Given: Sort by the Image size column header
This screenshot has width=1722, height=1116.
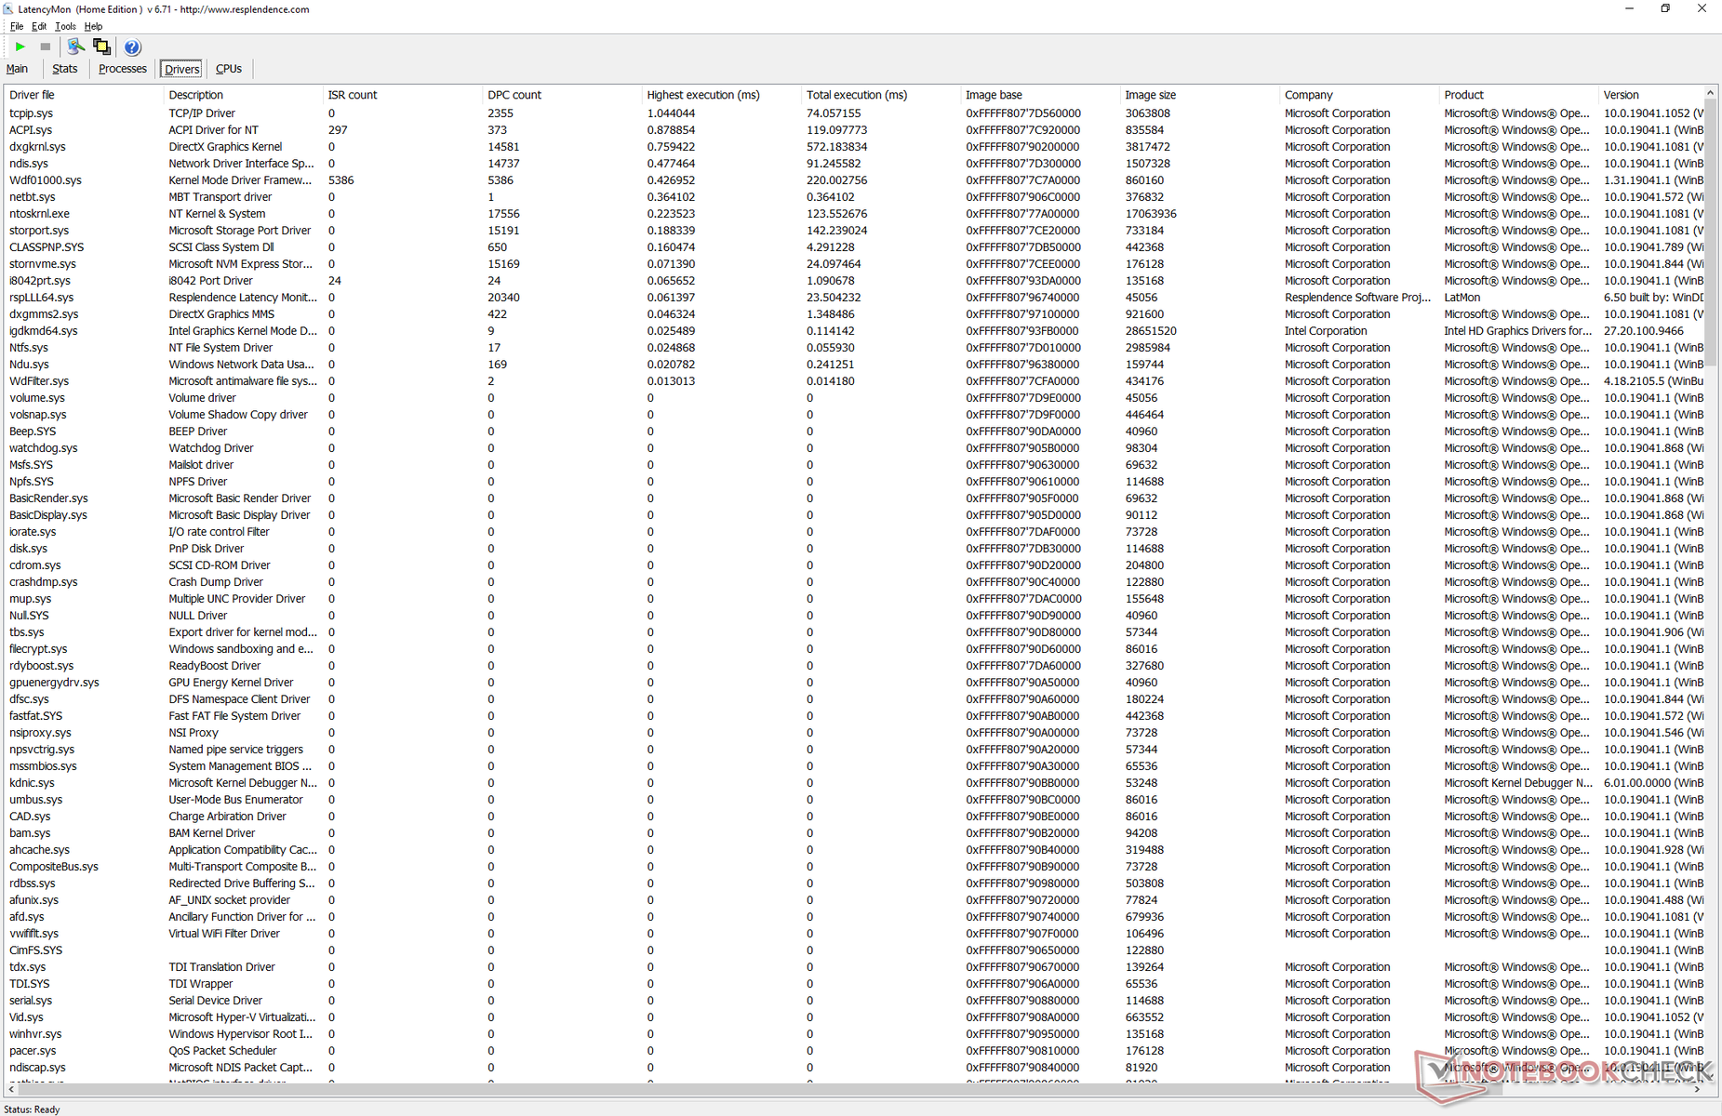Looking at the screenshot, I should click(x=1200, y=95).
